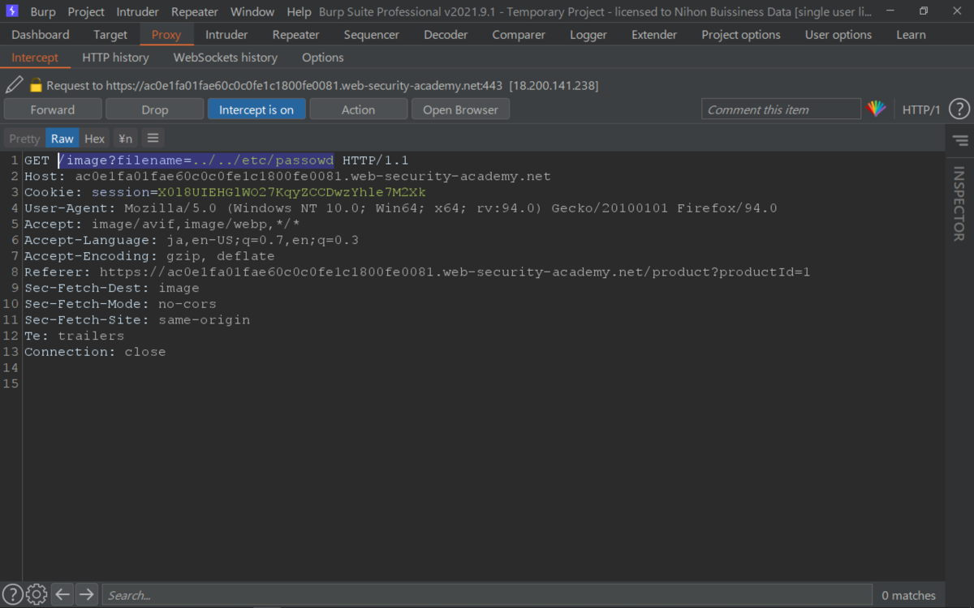The height and width of the screenshot is (608, 974).
Task: Open the User options tab
Action: pyautogui.click(x=838, y=35)
